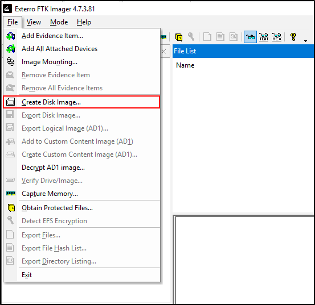Click the Add All Attached Devices icon

coord(10,49)
